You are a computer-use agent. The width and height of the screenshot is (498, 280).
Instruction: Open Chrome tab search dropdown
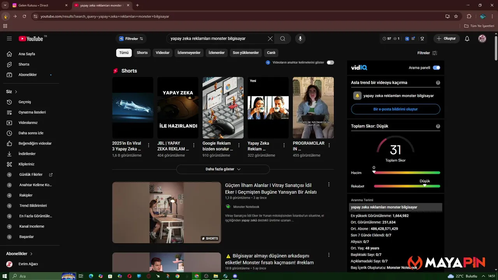pos(5,5)
